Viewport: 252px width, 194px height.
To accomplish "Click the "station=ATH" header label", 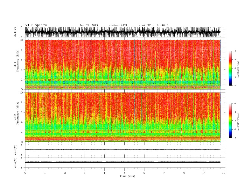I will click(118, 25).
